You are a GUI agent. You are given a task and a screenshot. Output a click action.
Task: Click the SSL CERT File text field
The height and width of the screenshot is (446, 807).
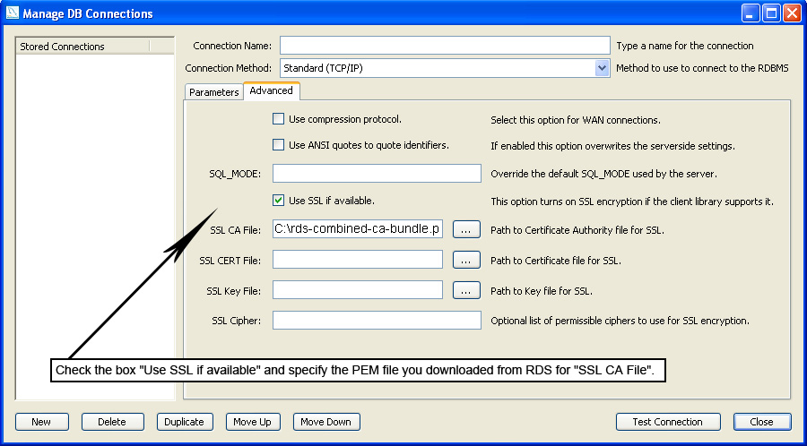coord(358,260)
